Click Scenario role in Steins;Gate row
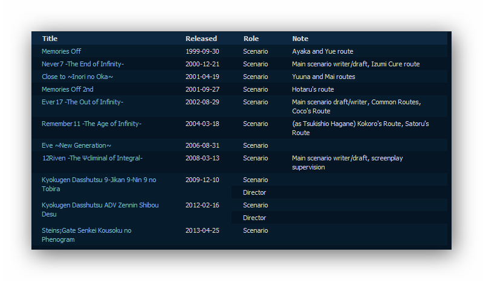This screenshot has width=483, height=281. tap(255, 230)
